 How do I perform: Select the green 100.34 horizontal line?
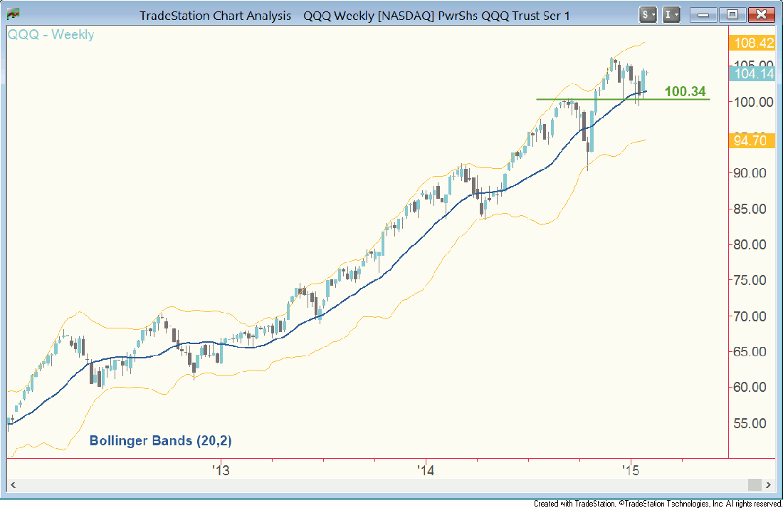555,99
